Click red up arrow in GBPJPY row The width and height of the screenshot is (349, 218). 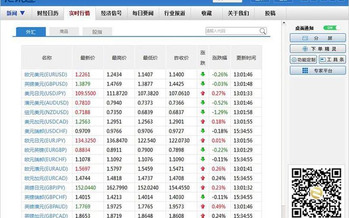tap(202, 187)
